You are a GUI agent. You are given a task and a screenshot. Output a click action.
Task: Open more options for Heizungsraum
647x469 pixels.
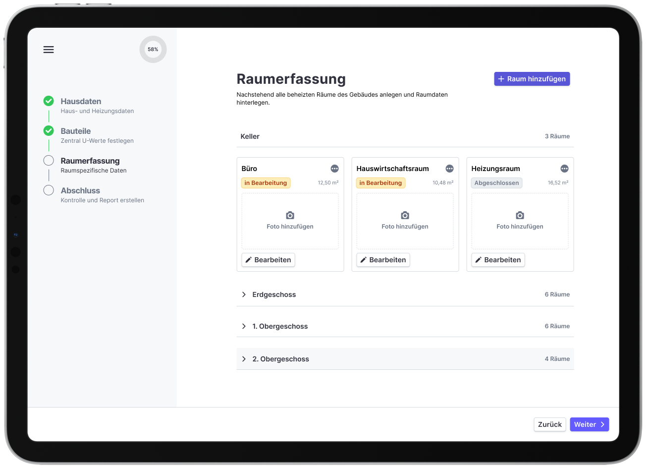(565, 169)
